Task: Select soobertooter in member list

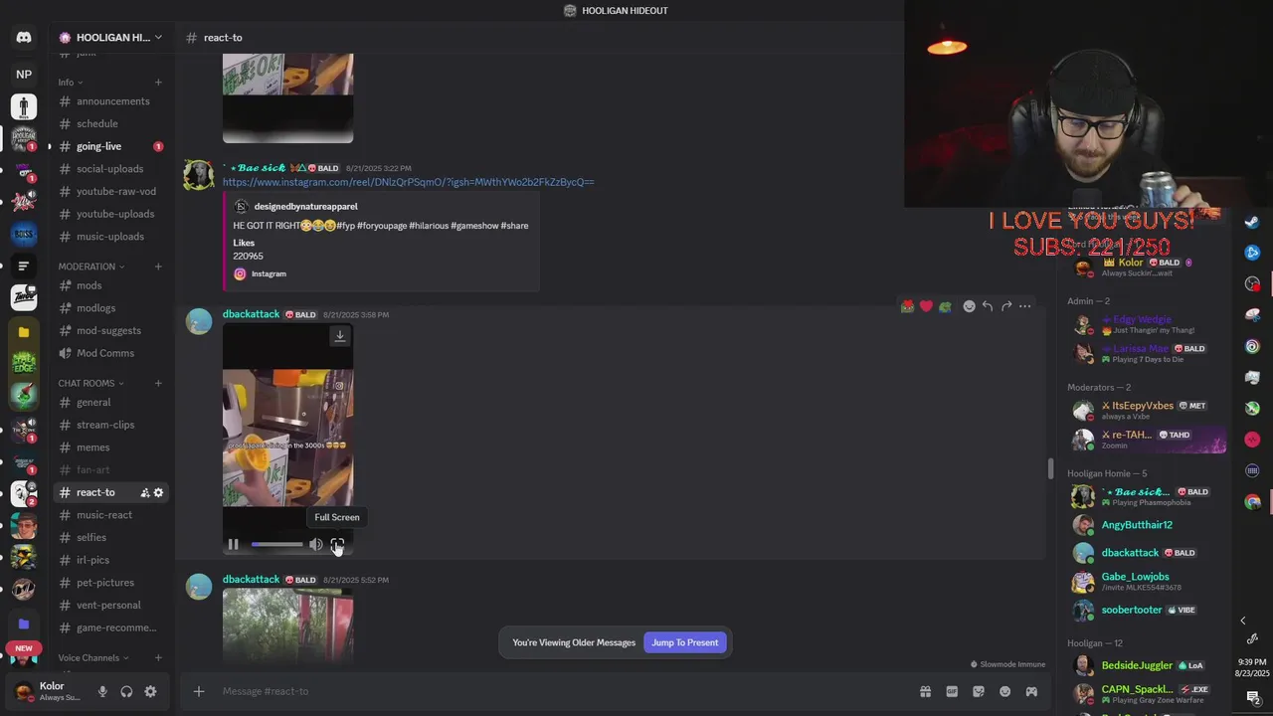Action: (x=1132, y=610)
